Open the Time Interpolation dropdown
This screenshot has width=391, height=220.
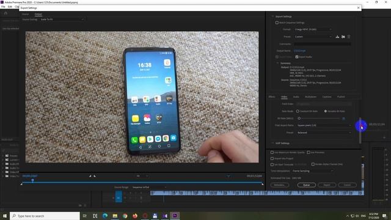(312, 171)
